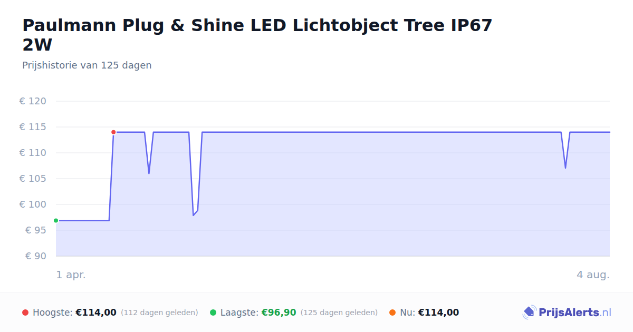The width and height of the screenshot is (633, 332).
Task: Click the red dot beside Hoogste label
Action: tap(25, 313)
